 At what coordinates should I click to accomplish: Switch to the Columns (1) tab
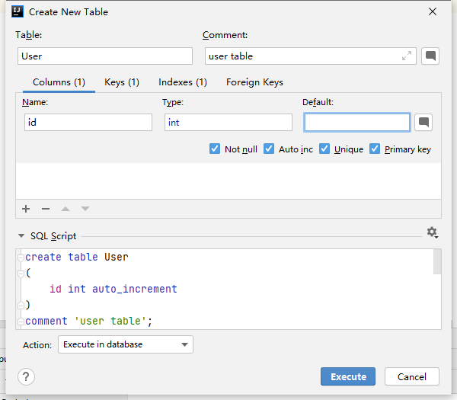pos(59,82)
